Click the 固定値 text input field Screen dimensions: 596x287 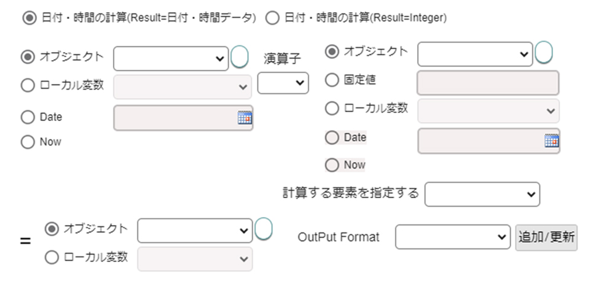[x=488, y=83]
